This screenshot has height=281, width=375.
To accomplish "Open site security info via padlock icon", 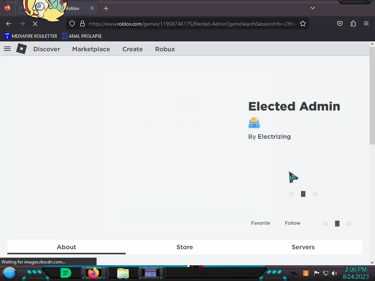I will pyautogui.click(x=82, y=23).
